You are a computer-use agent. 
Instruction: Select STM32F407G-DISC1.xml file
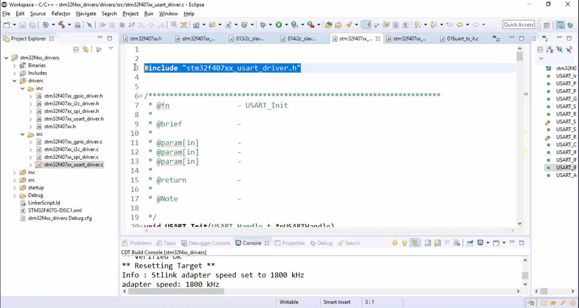55,210
